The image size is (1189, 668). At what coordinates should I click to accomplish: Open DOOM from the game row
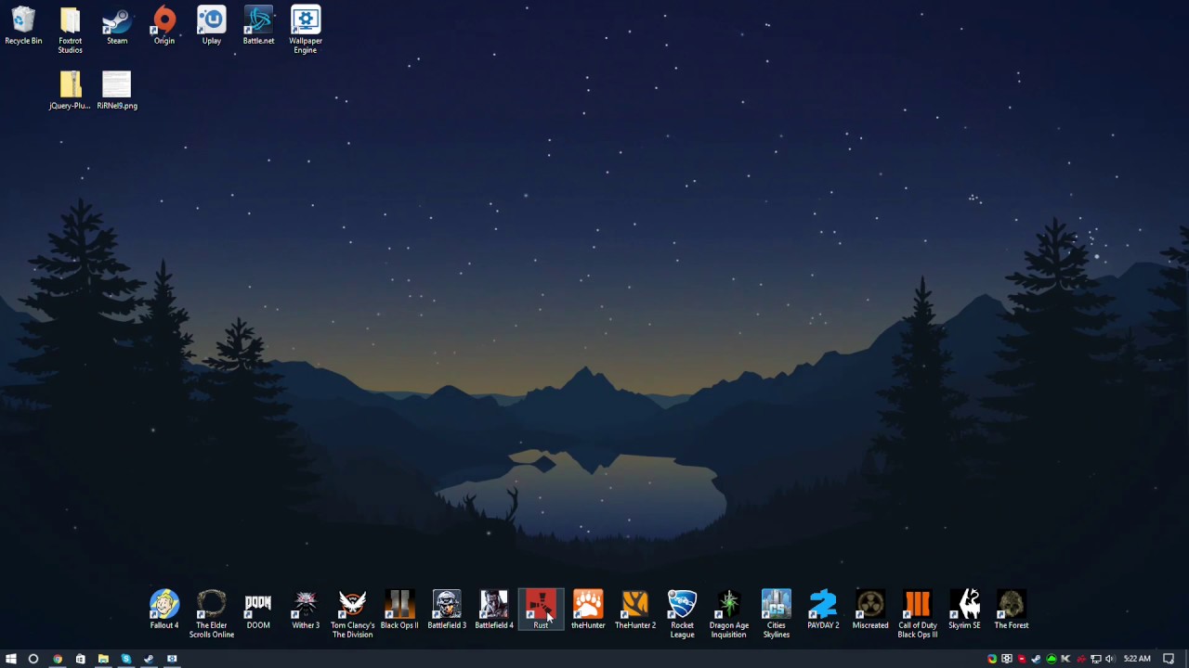click(x=258, y=605)
